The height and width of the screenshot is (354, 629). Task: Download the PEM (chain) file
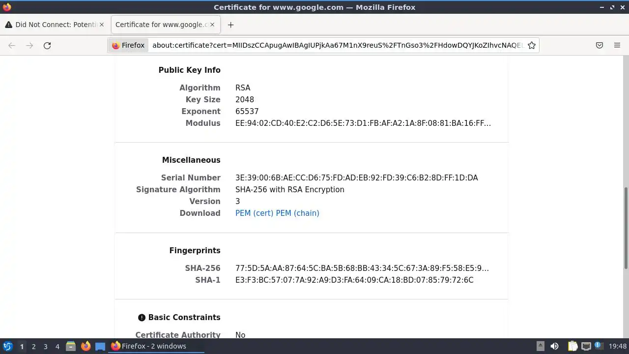[298, 213]
